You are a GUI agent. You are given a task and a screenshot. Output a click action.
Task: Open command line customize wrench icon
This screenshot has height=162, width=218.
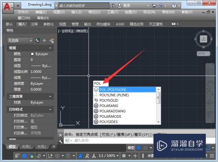(x=61, y=141)
